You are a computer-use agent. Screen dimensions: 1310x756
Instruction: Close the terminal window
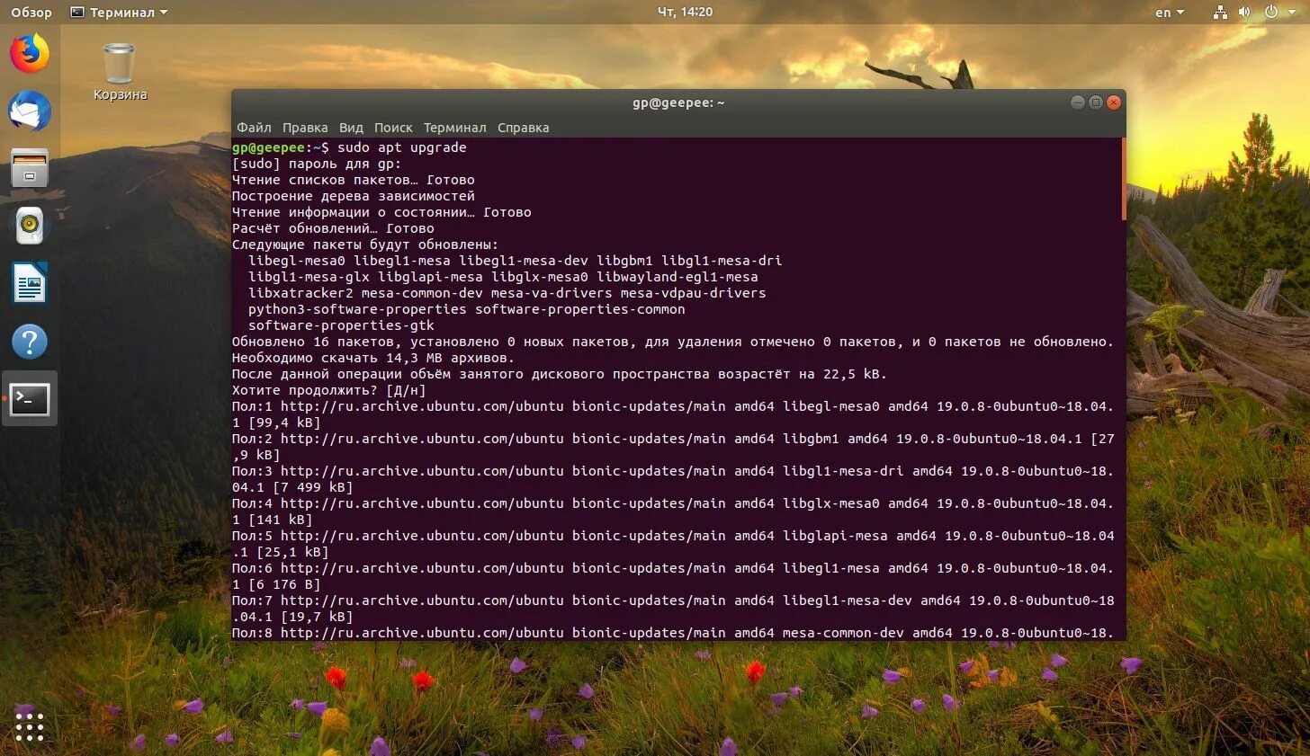1114,102
